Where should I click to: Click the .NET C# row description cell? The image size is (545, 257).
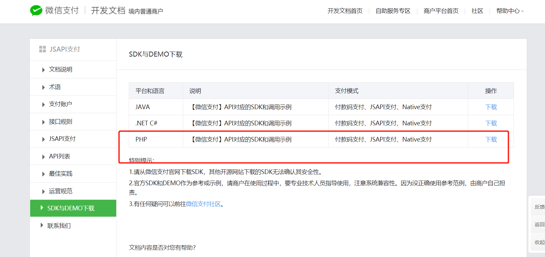pos(256,123)
